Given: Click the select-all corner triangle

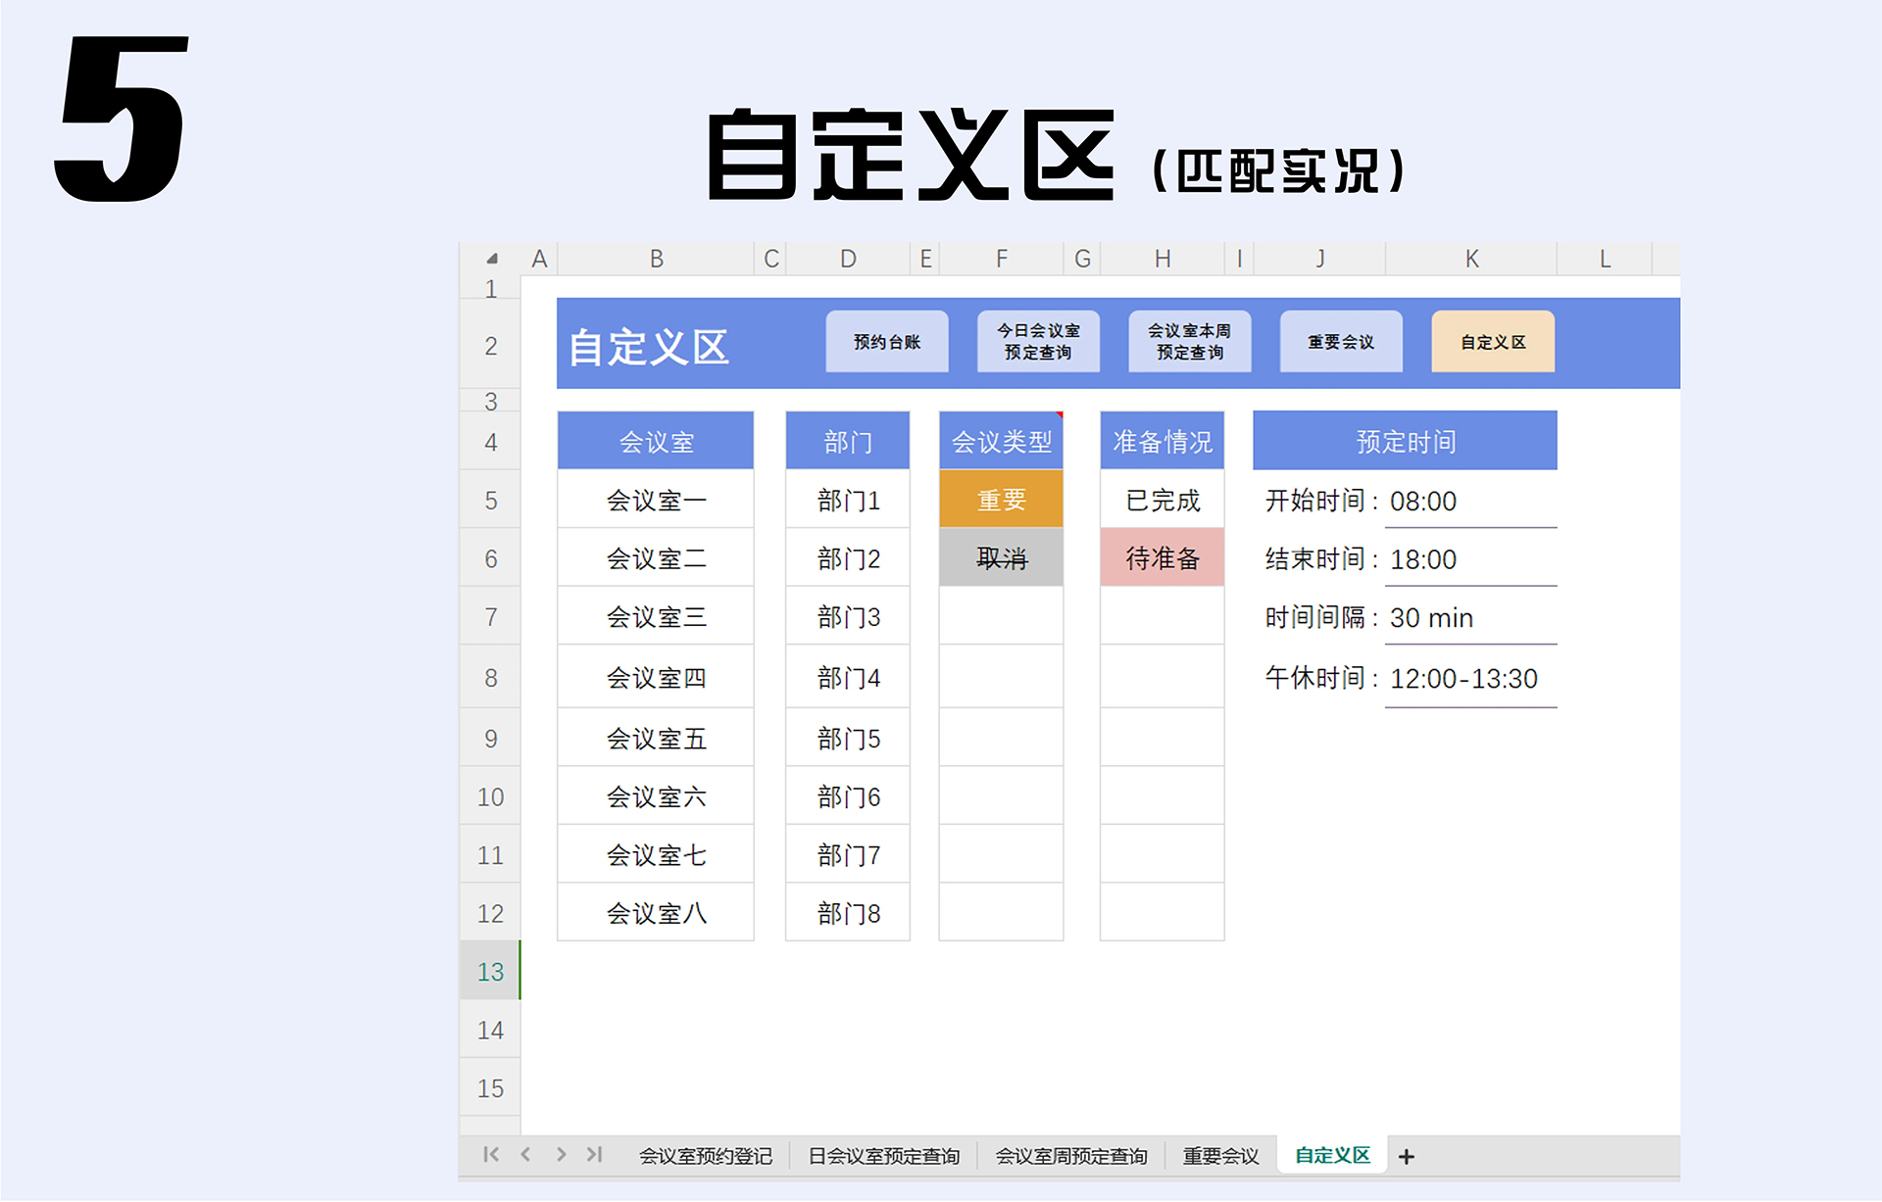Looking at the screenshot, I should click(492, 259).
